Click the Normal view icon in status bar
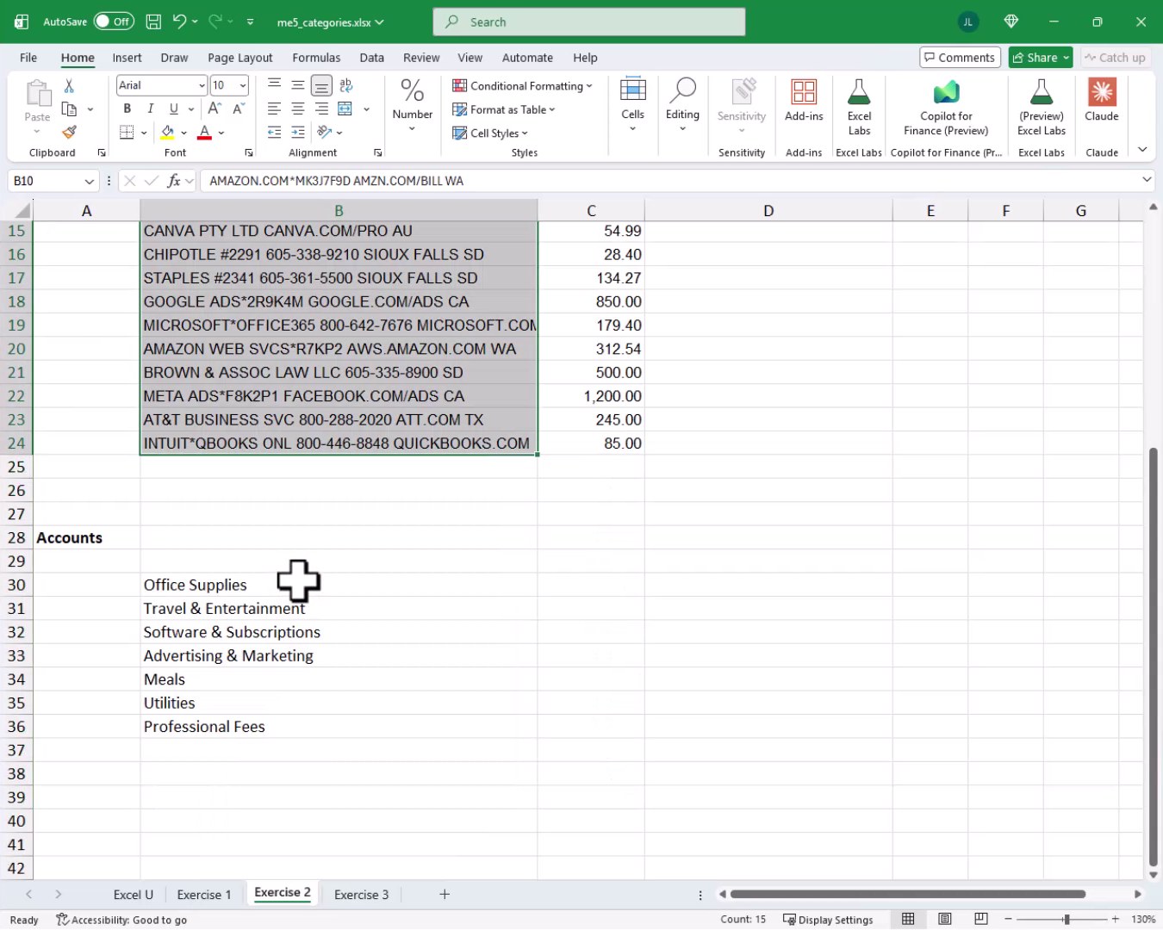1163x930 pixels. [908, 919]
